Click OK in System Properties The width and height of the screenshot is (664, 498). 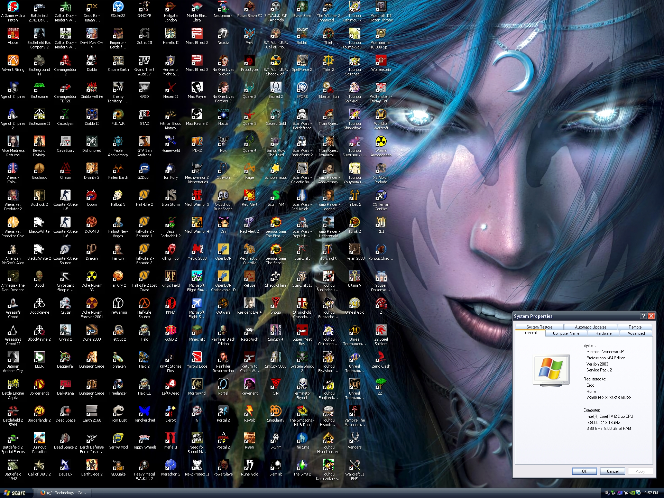tap(584, 471)
